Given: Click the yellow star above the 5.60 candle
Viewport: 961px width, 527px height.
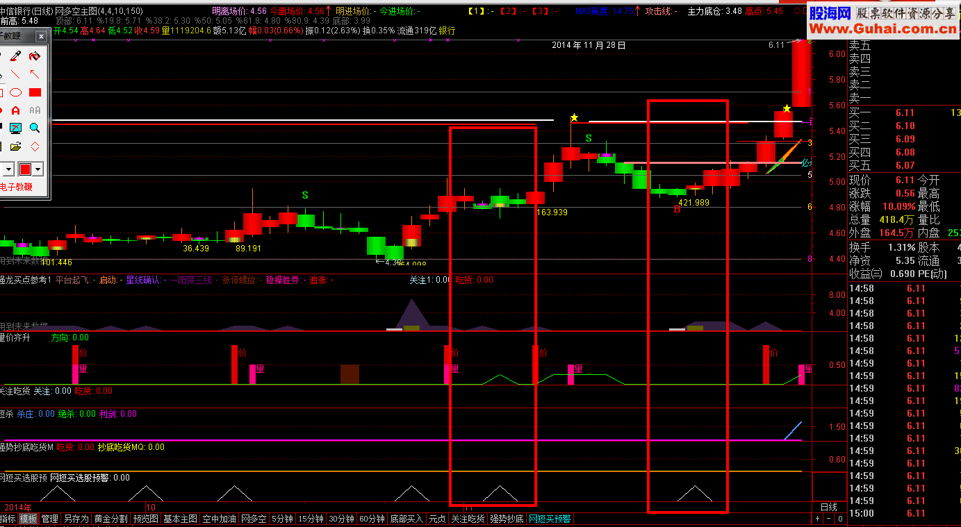Looking at the screenshot, I should click(786, 108).
